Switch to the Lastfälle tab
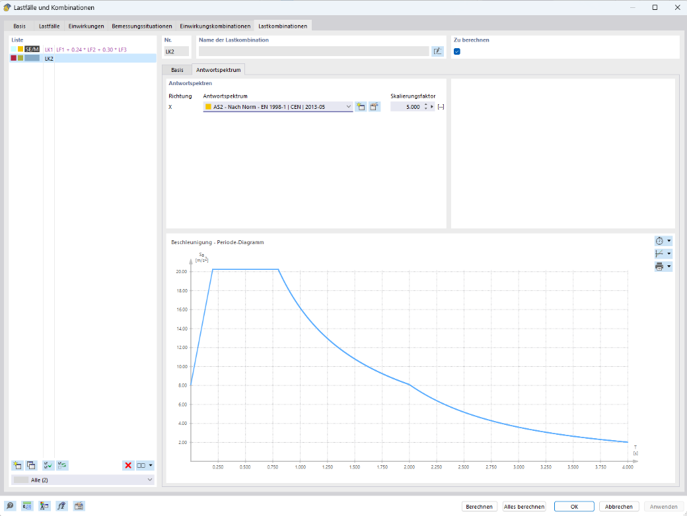 [x=49, y=26]
